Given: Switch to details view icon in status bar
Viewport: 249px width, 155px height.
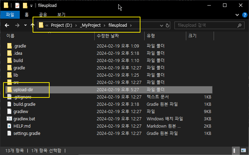Looking at the screenshot, I should 236,150.
